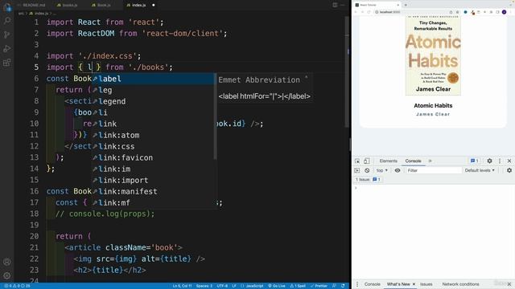Open Manage gear icon in VS Code
This screenshot has height=289, width=515.
pos(7,275)
